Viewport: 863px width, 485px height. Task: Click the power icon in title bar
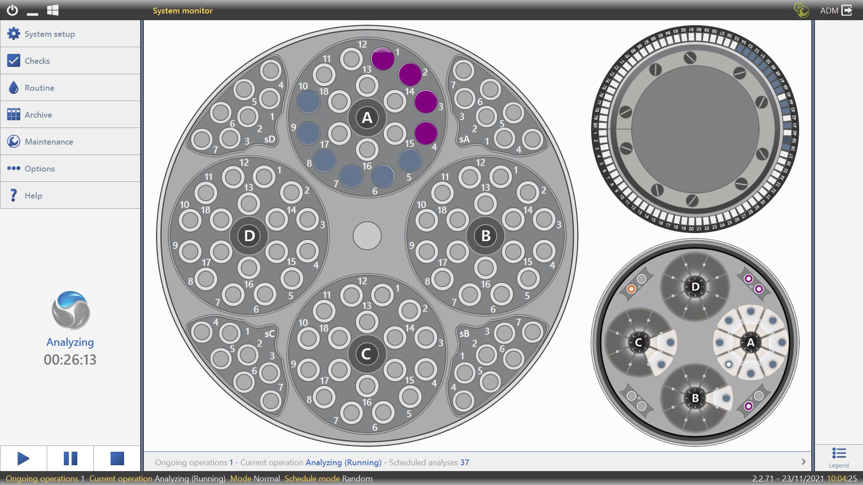[12, 10]
